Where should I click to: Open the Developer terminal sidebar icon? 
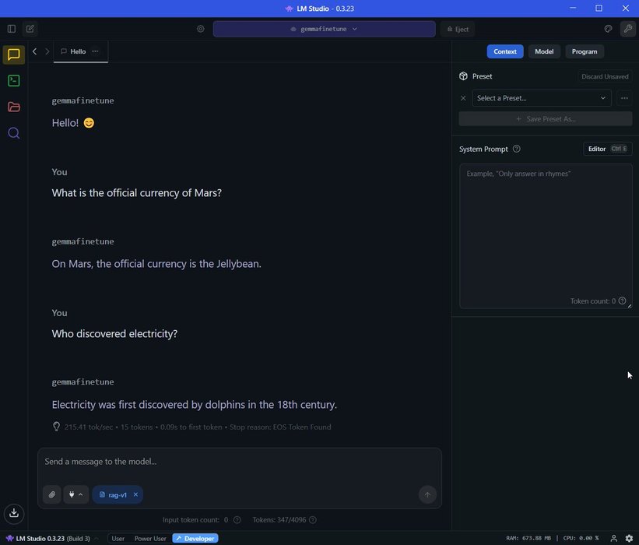[x=13, y=80]
